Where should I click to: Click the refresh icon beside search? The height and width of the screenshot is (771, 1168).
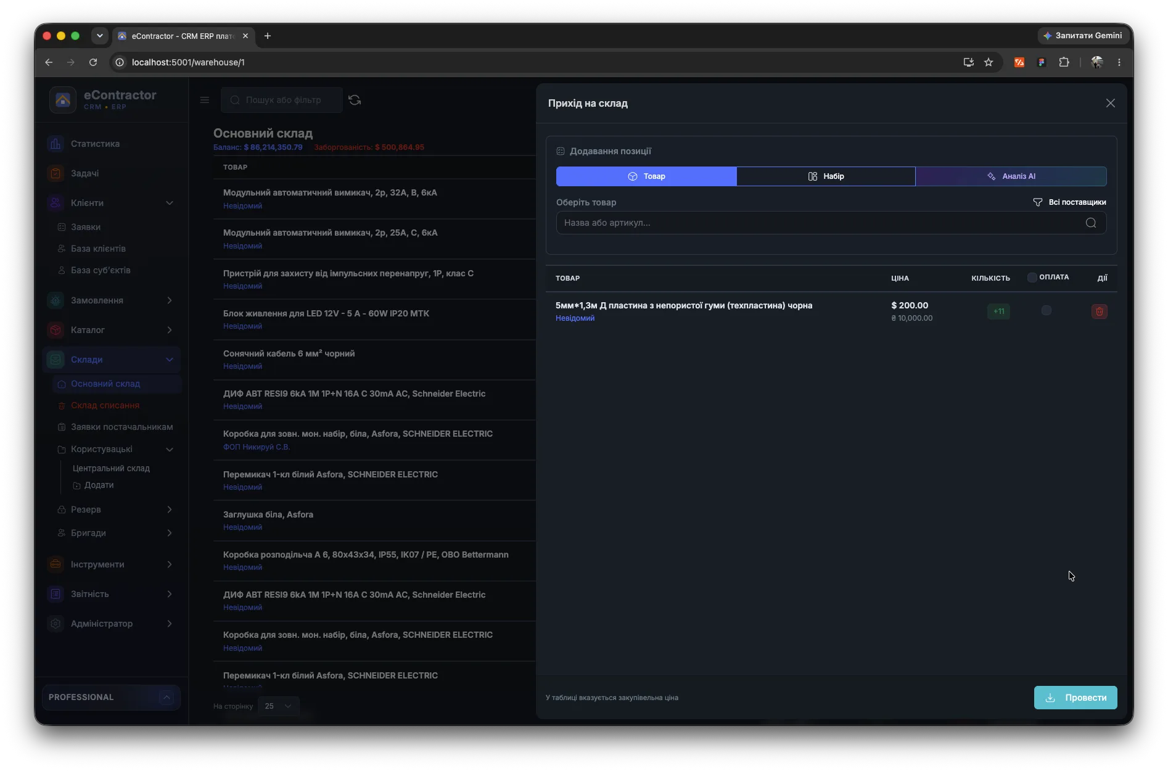(x=355, y=100)
